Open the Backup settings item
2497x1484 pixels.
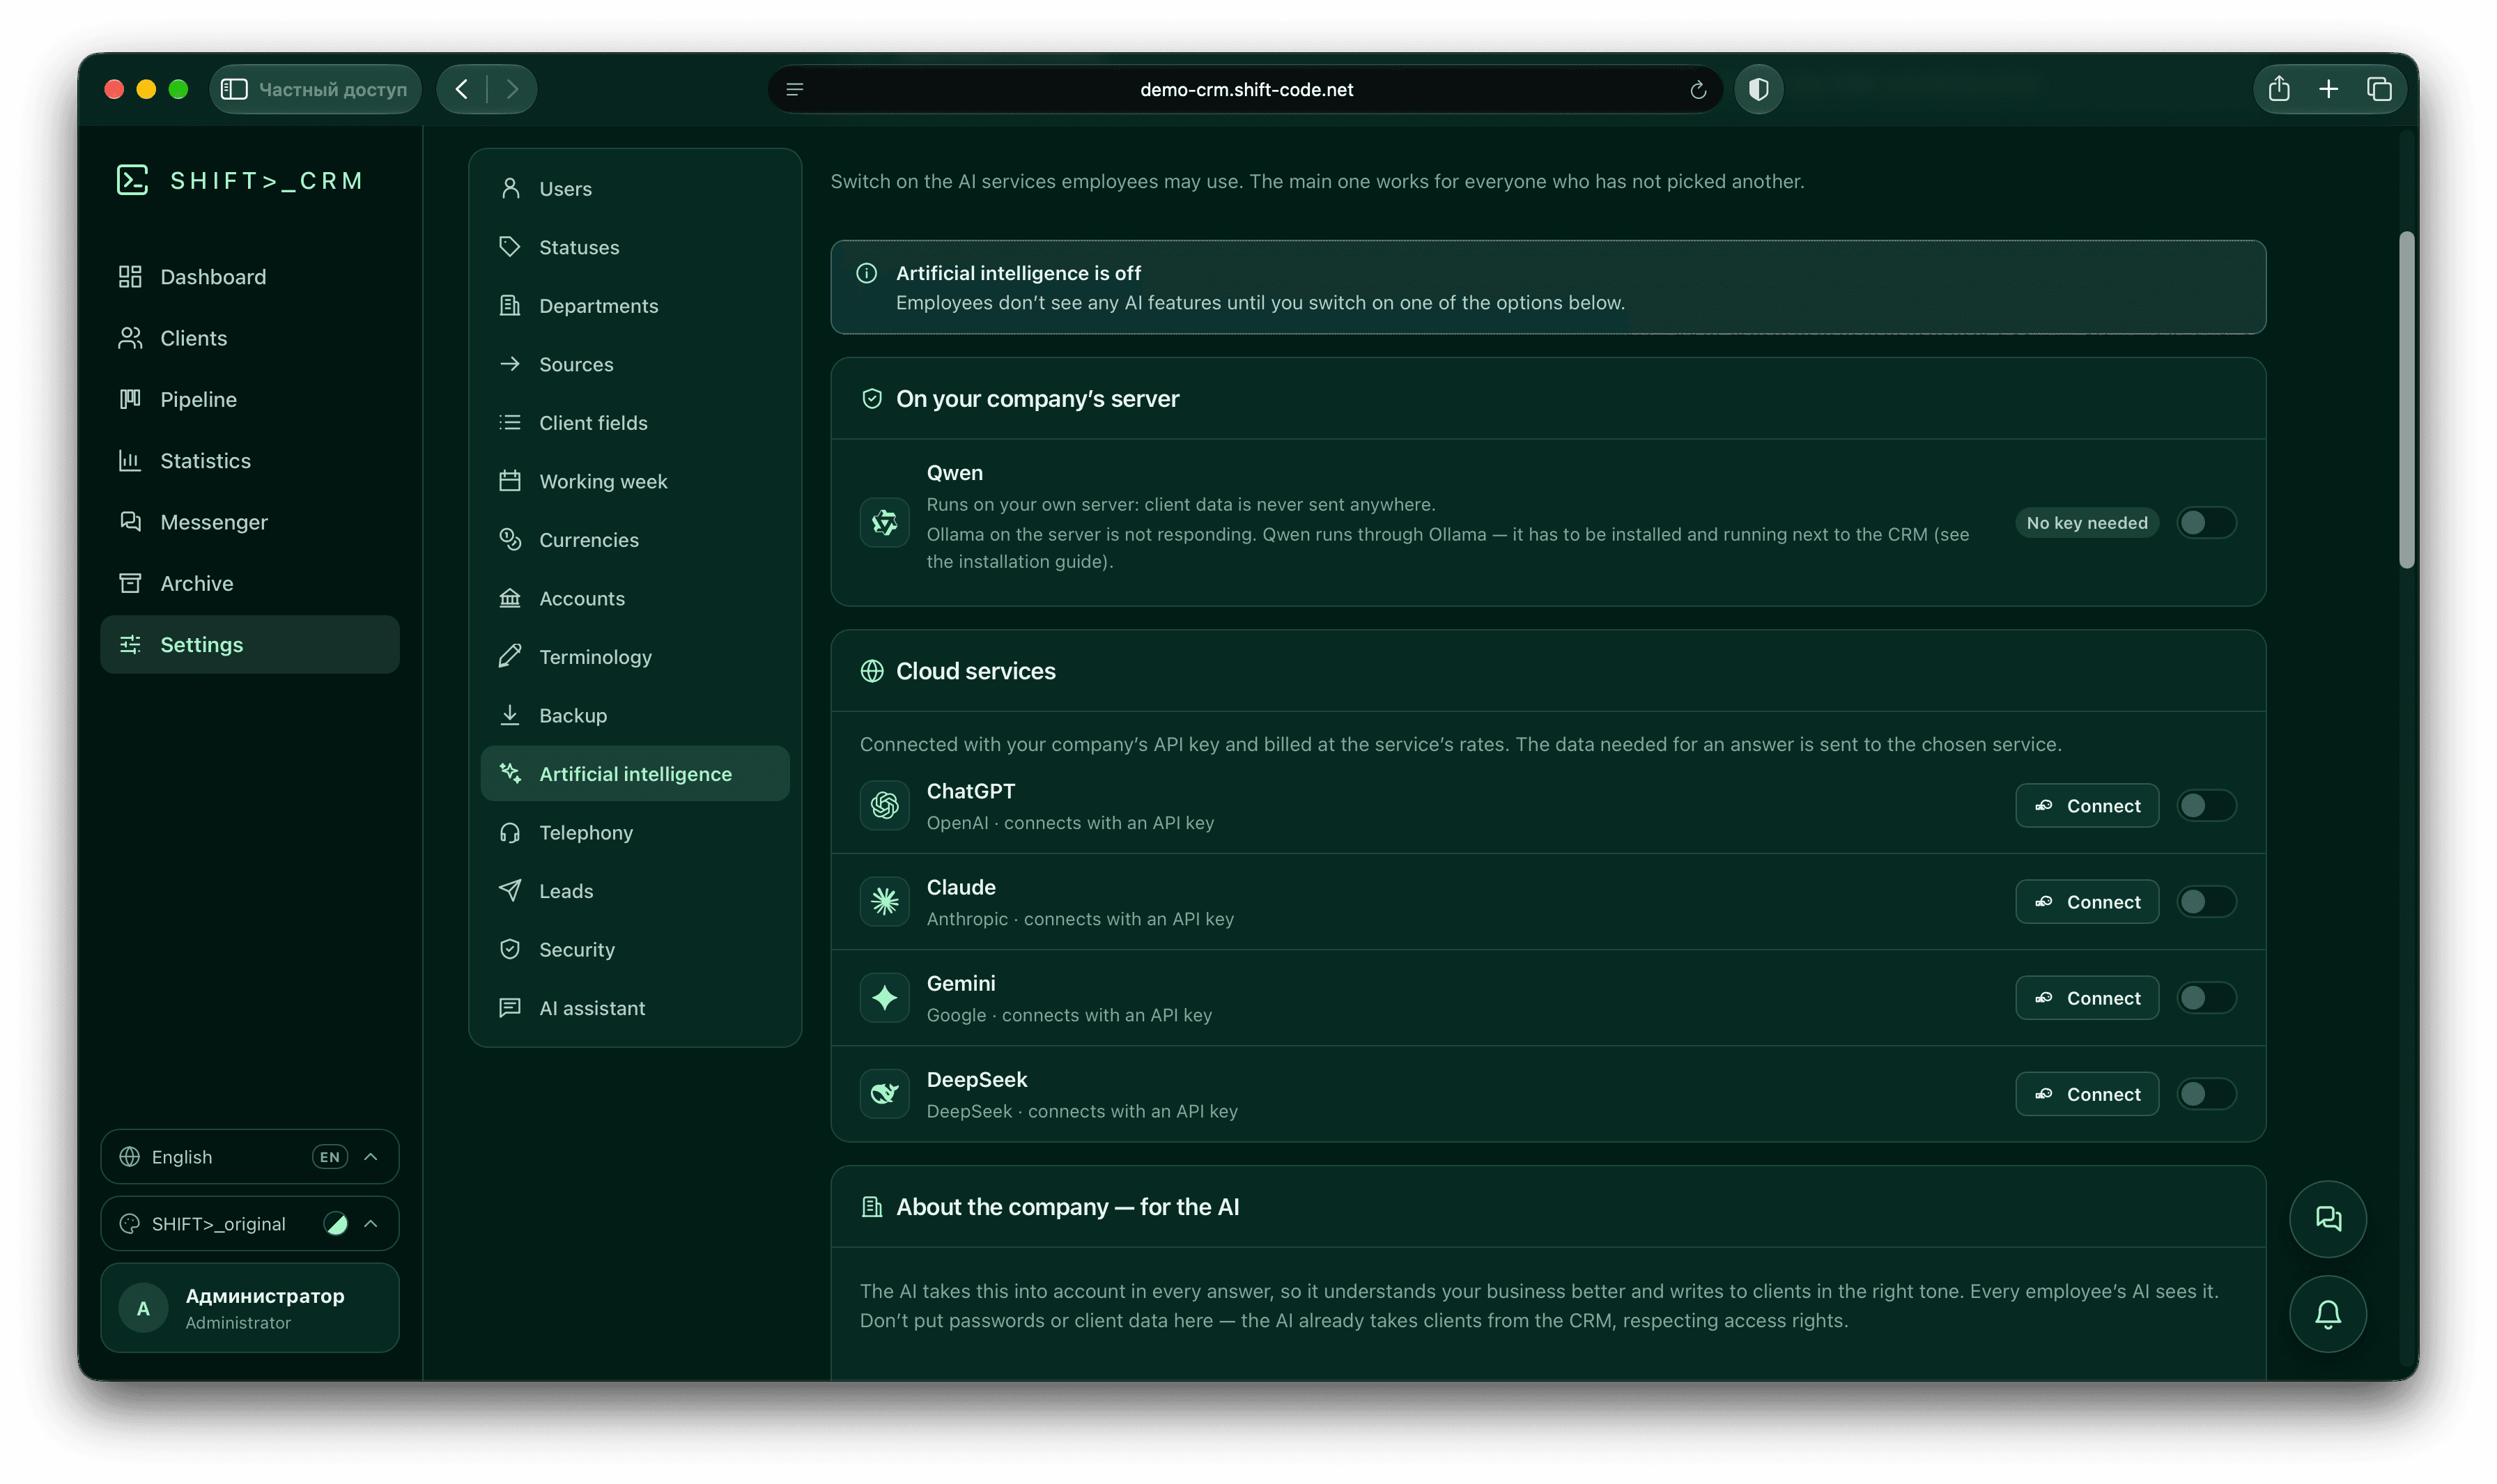[634, 715]
